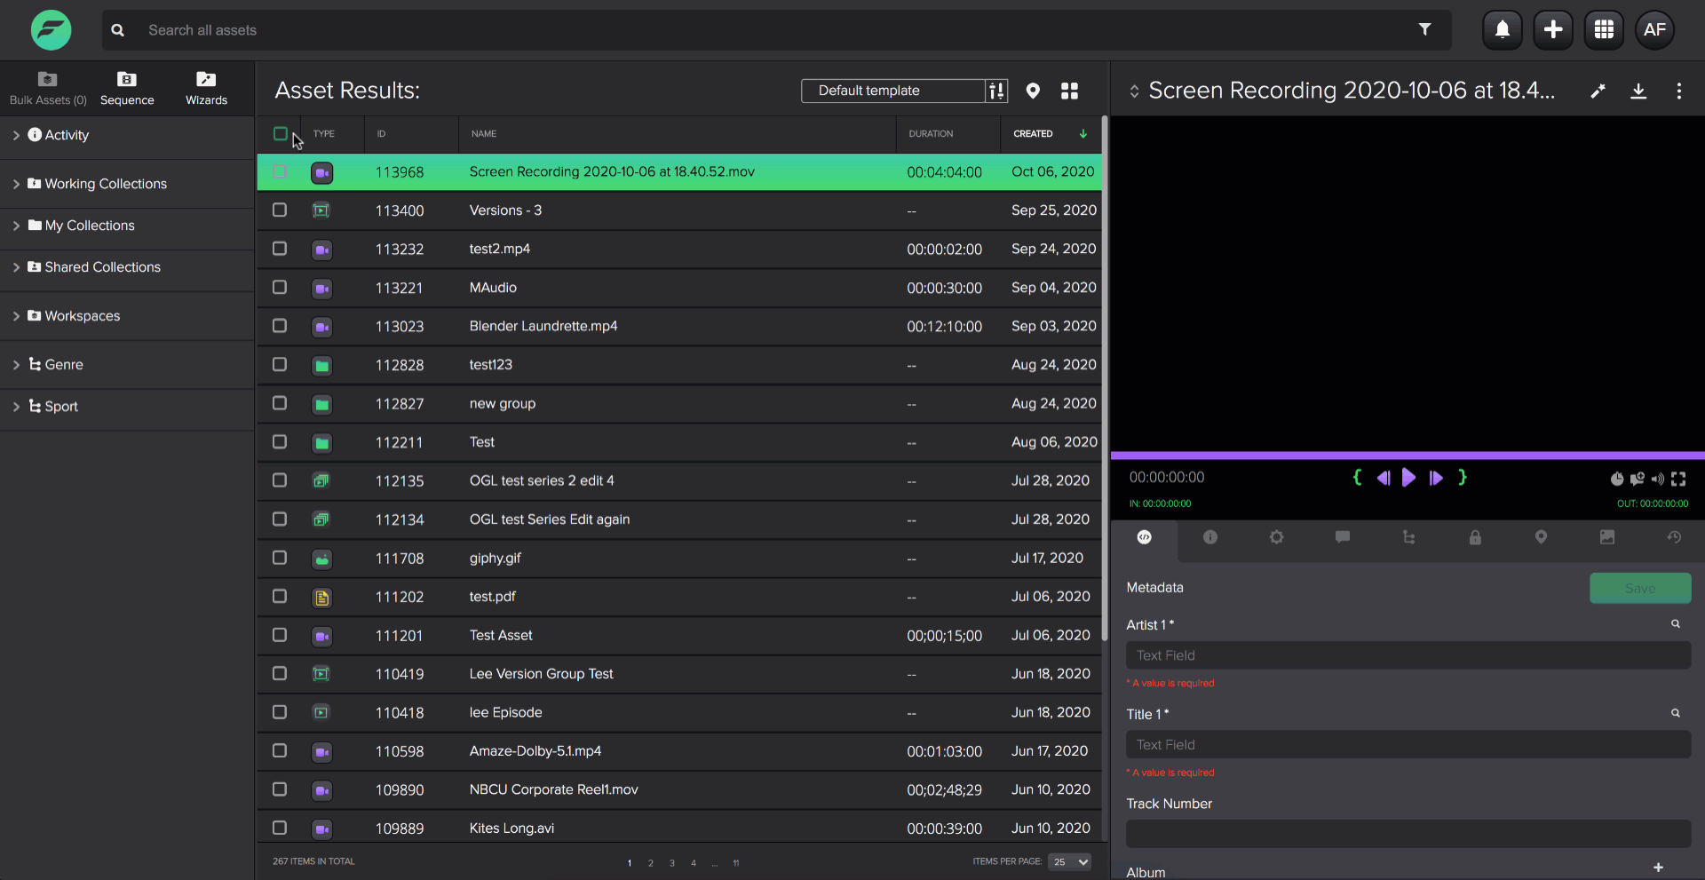Screen dimensions: 1705x880
Task: Toggle fullscreen on the video player
Action: pos(1678,479)
